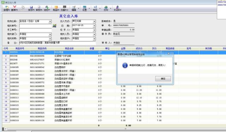Click the product name 红樱桃7寸护边碗
The image size is (226, 132).
coord(63,56)
